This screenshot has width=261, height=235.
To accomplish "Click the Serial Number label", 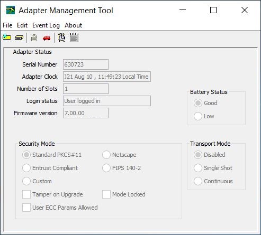I will tap(40, 64).
